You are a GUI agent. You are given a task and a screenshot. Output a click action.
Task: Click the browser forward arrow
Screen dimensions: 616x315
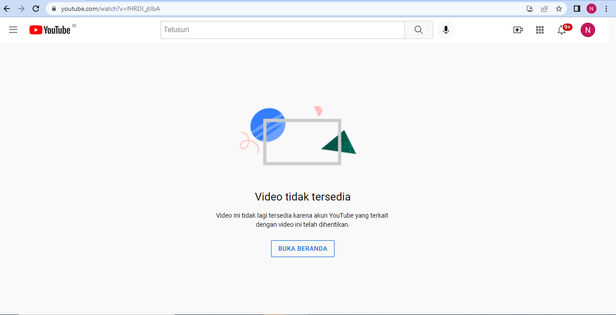21,9
